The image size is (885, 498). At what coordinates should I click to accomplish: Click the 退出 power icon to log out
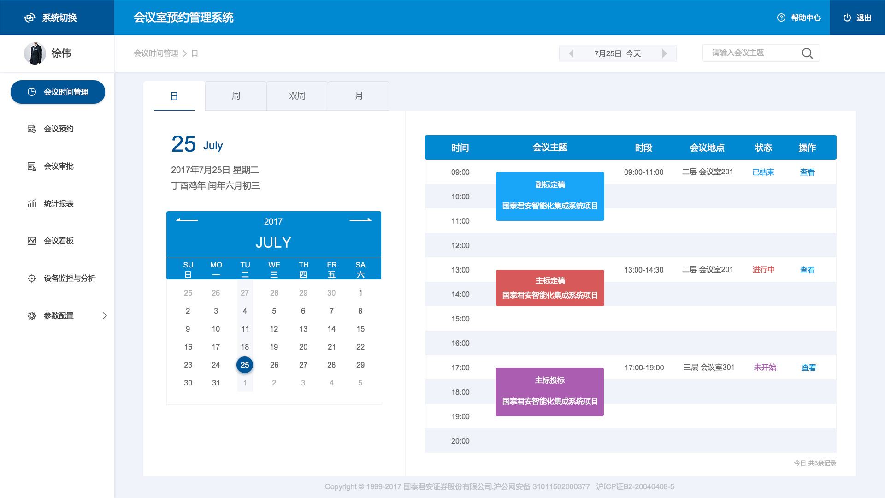pos(847,18)
